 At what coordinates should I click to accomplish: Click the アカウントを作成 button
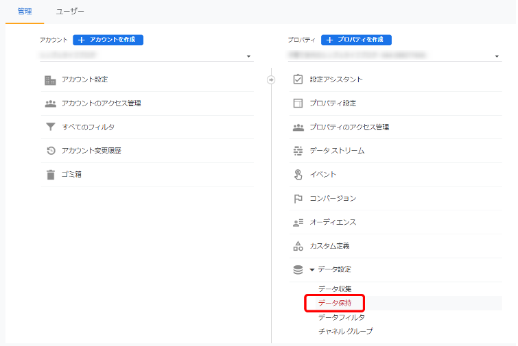(x=108, y=40)
